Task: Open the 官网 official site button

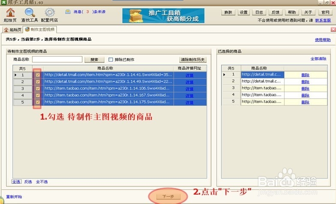Action: click(x=325, y=12)
